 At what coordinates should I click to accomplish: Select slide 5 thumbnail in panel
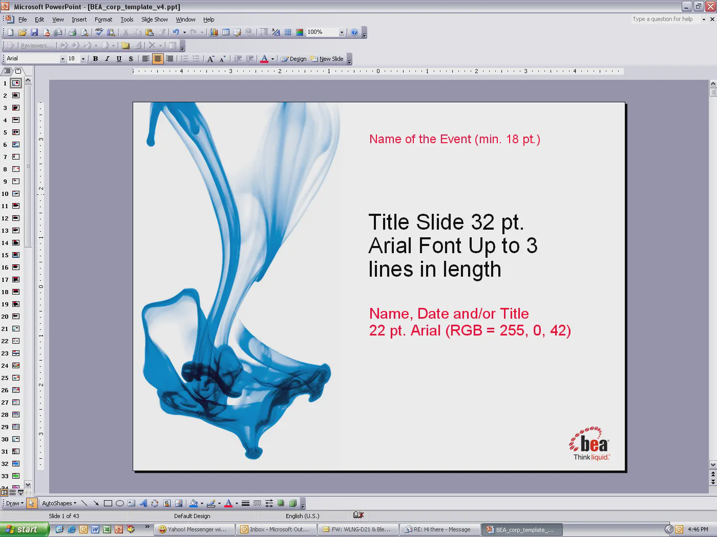16,132
